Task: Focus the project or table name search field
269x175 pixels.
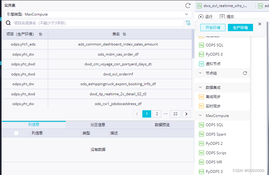Action: pos(99,23)
